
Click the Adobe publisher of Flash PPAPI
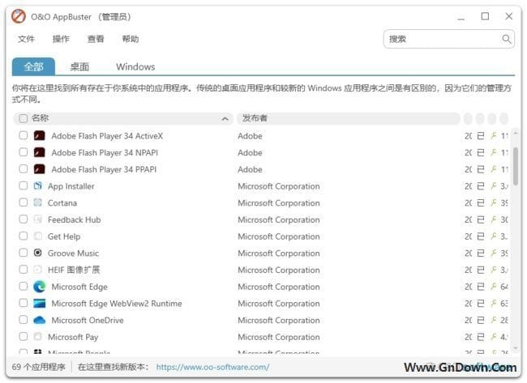tap(250, 169)
